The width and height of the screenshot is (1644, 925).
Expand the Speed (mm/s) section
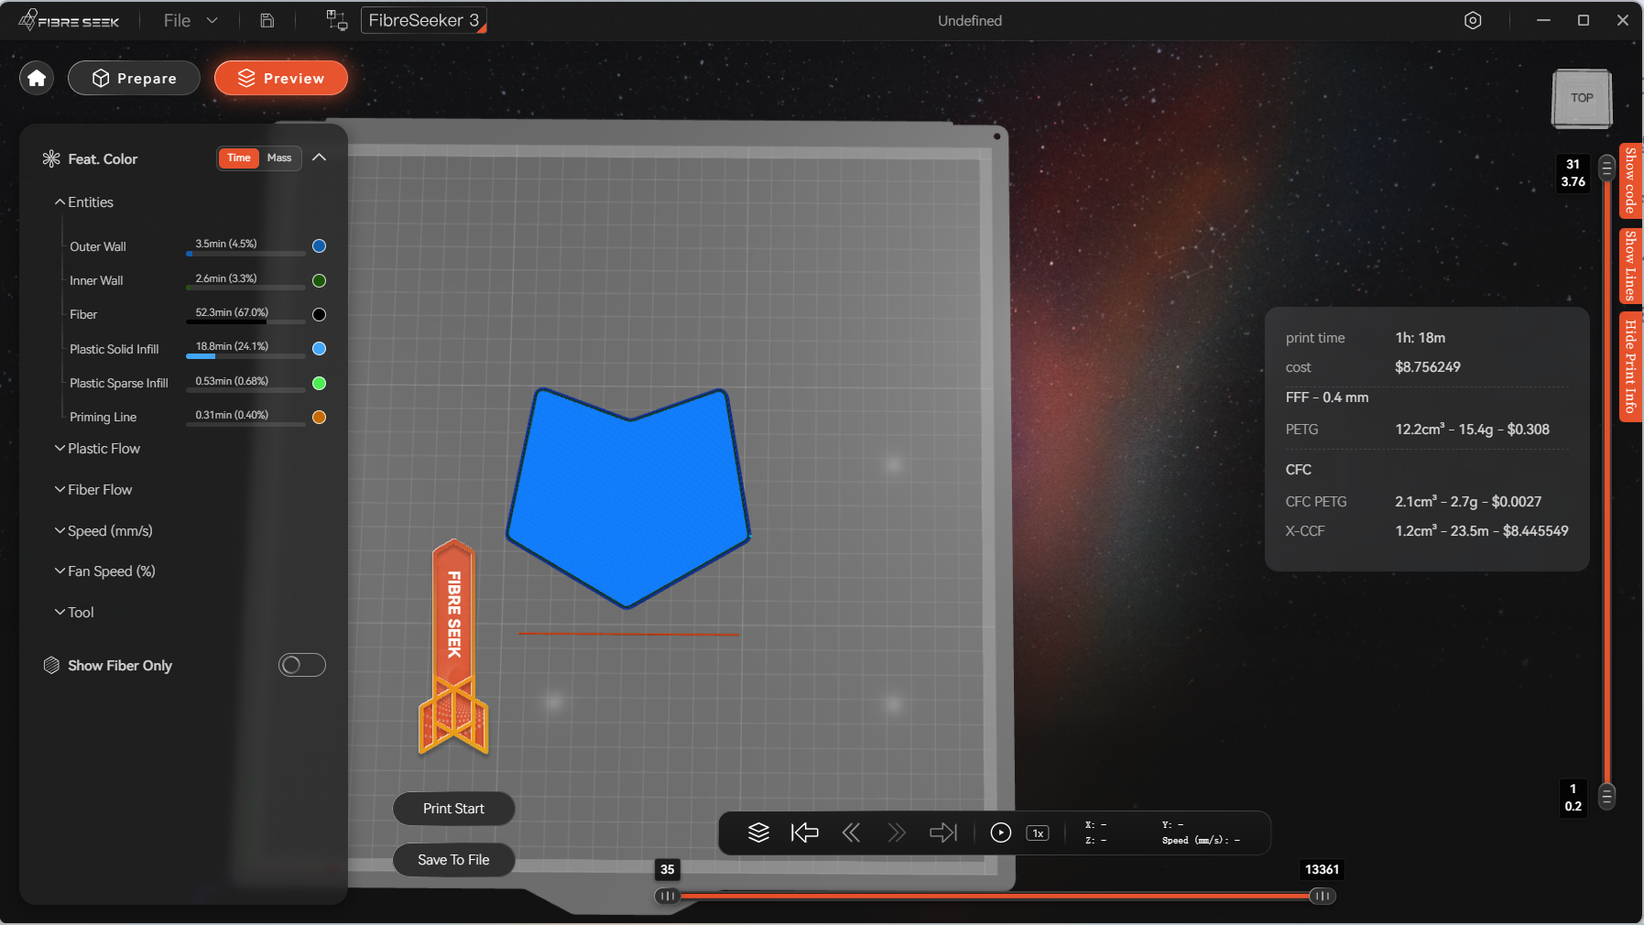coord(103,531)
